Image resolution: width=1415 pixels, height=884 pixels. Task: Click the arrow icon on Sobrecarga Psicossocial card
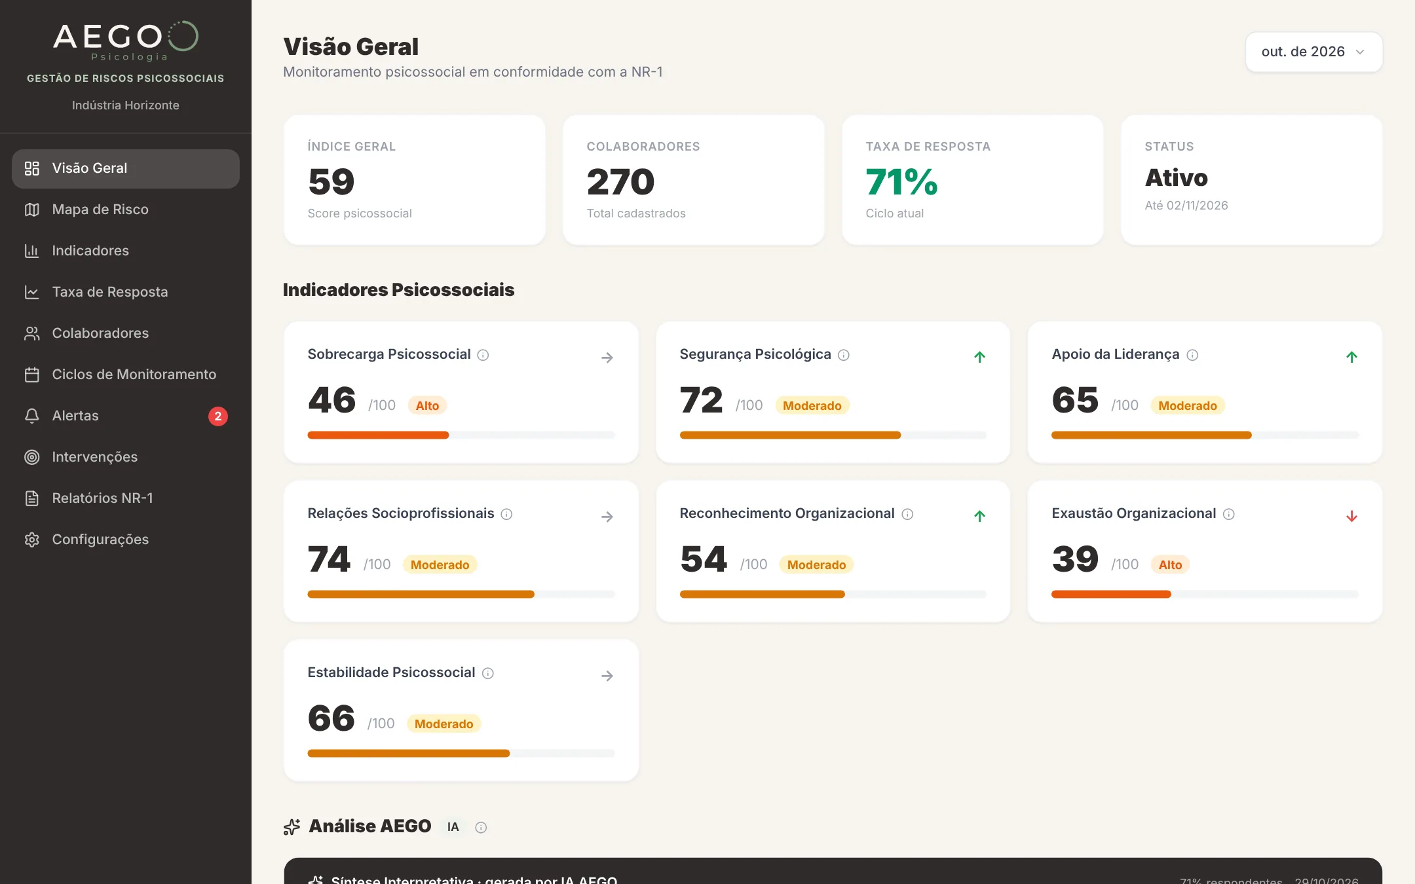tap(607, 358)
